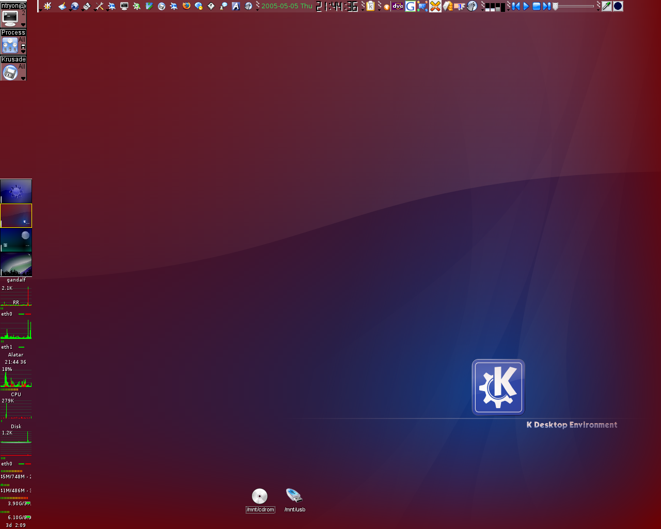Open the network connections icon beside G

click(422, 6)
